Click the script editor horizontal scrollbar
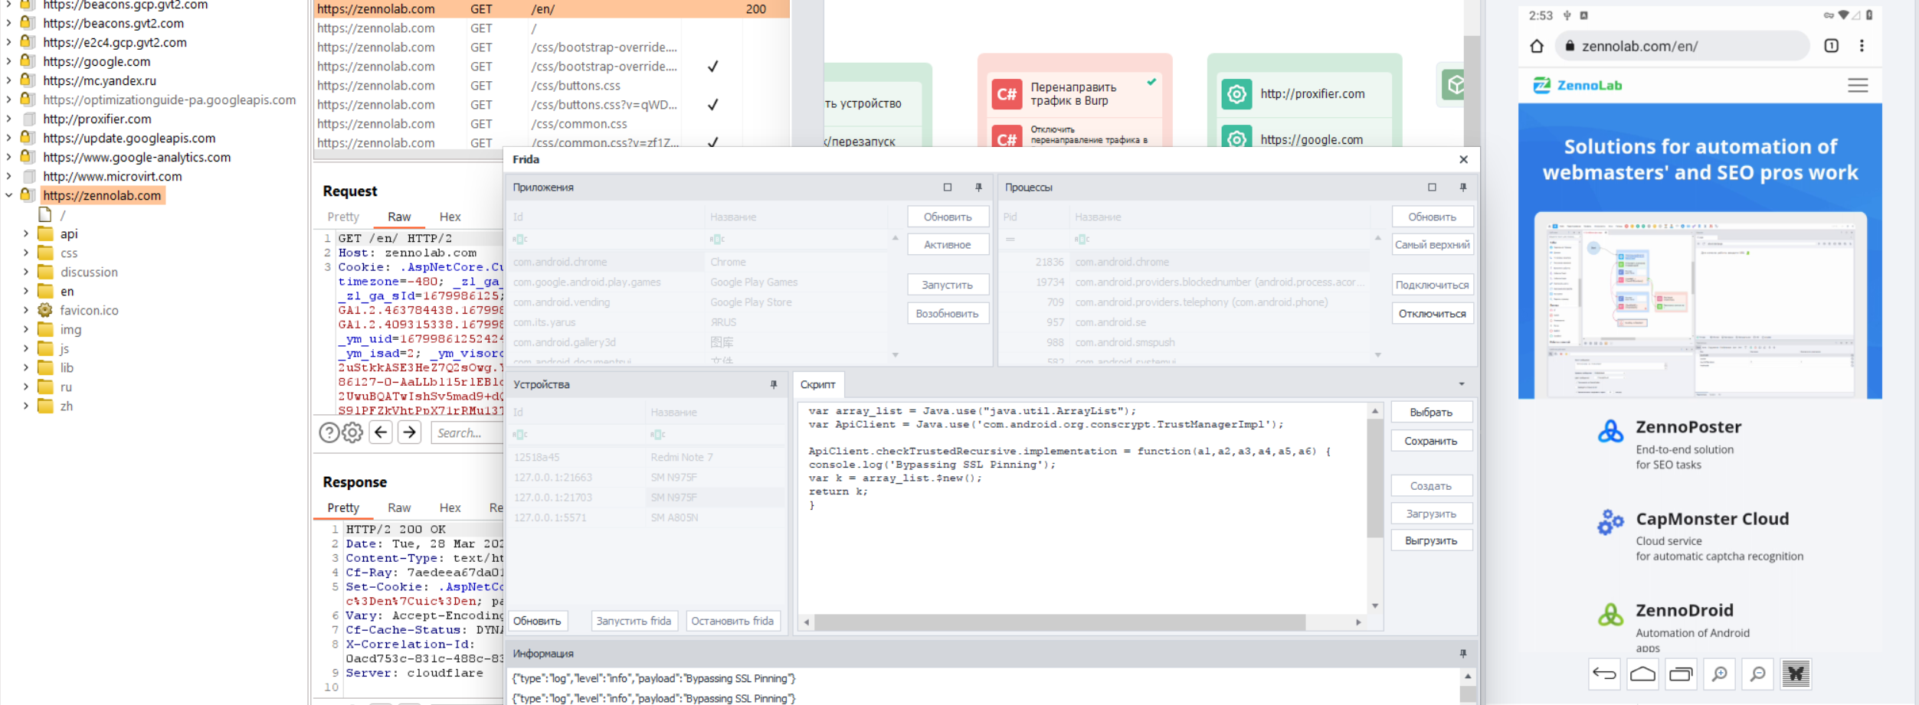This screenshot has width=1919, height=705. (1059, 622)
